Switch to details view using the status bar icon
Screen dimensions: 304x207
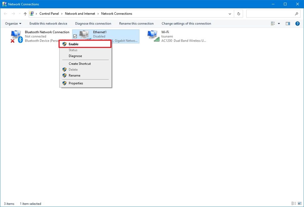[x=294, y=204]
